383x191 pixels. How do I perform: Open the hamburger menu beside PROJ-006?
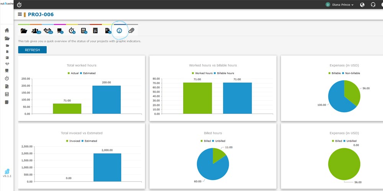20,15
